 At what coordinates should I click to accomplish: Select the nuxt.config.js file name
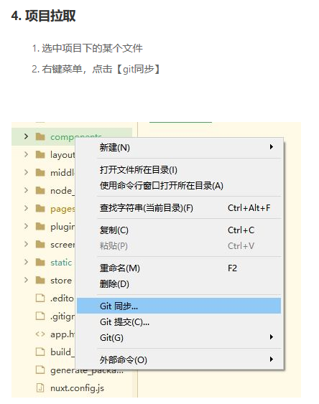click(77, 388)
